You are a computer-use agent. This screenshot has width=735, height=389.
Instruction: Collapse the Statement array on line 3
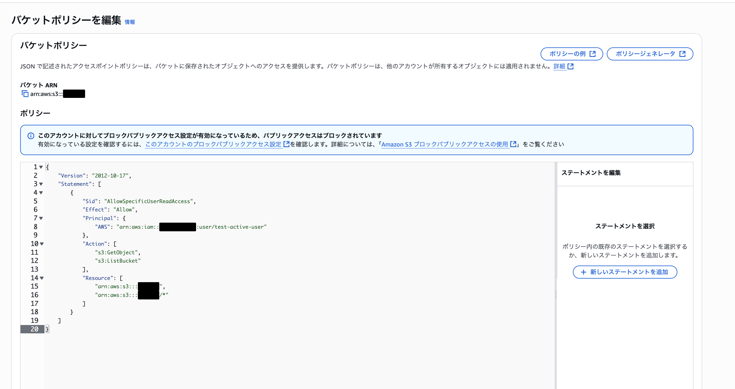pyautogui.click(x=41, y=184)
